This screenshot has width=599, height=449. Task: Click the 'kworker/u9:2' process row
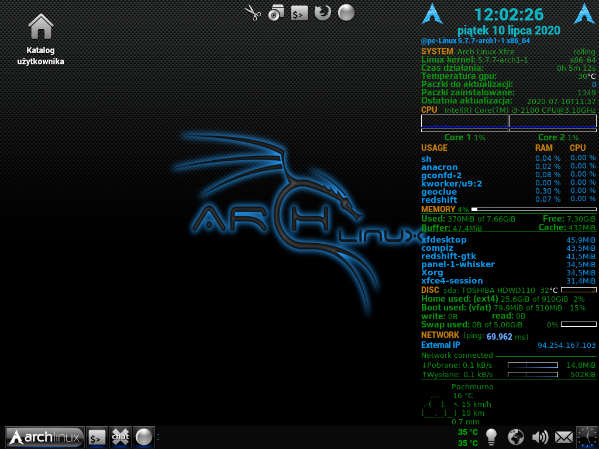[508, 183]
